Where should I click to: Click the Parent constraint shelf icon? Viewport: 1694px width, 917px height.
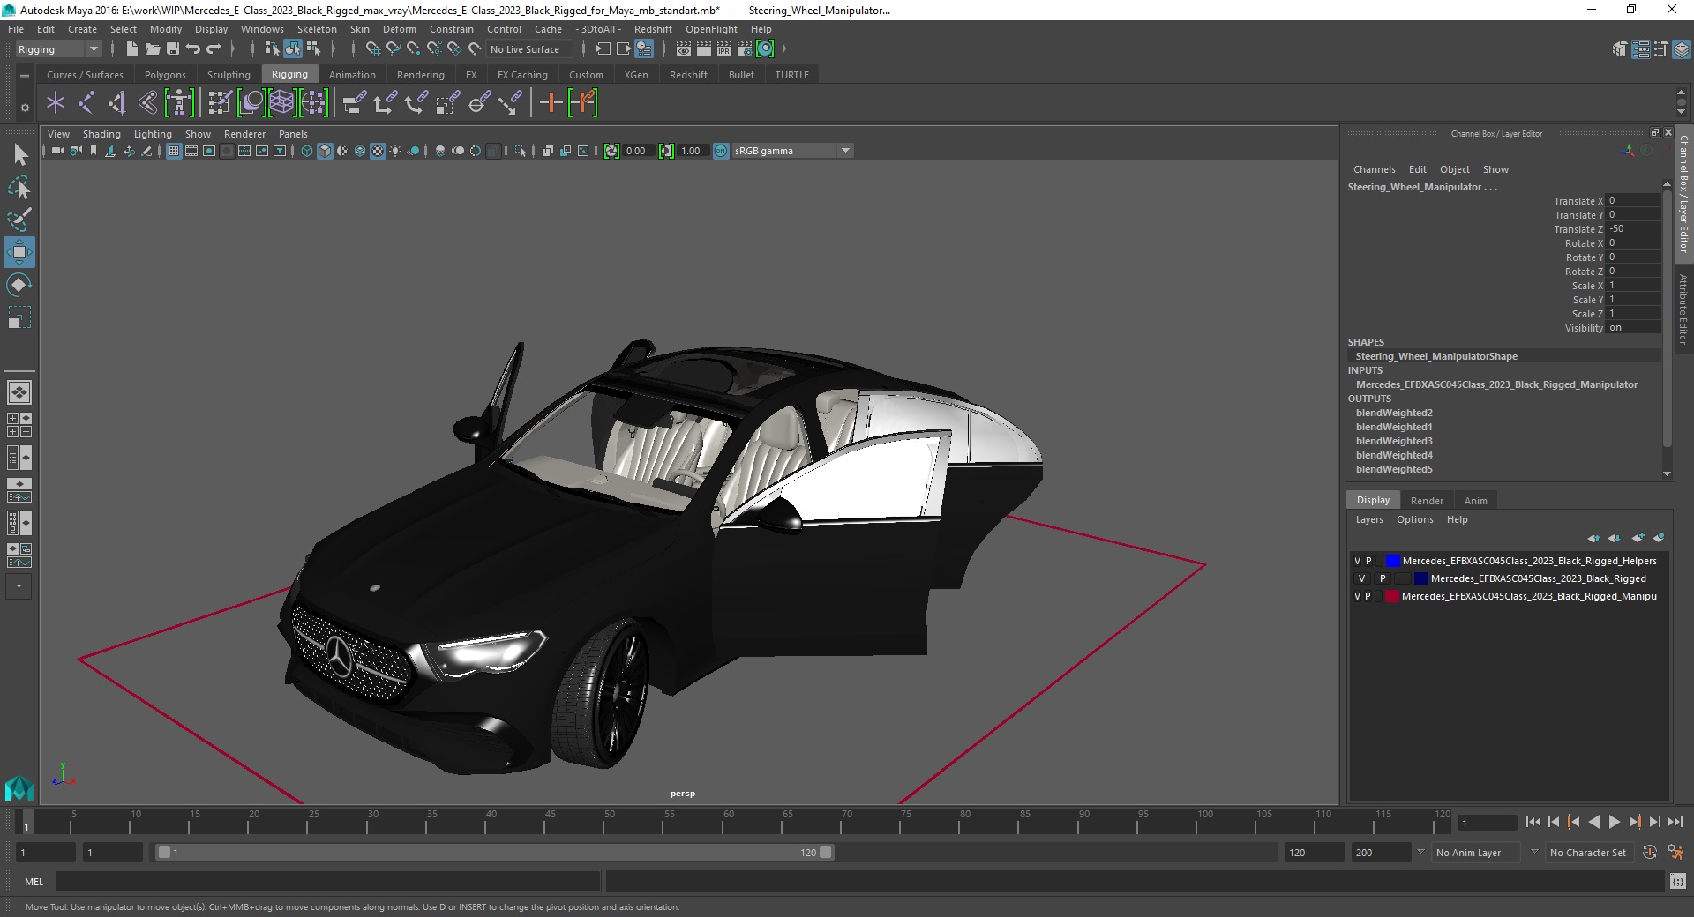pyautogui.click(x=354, y=103)
